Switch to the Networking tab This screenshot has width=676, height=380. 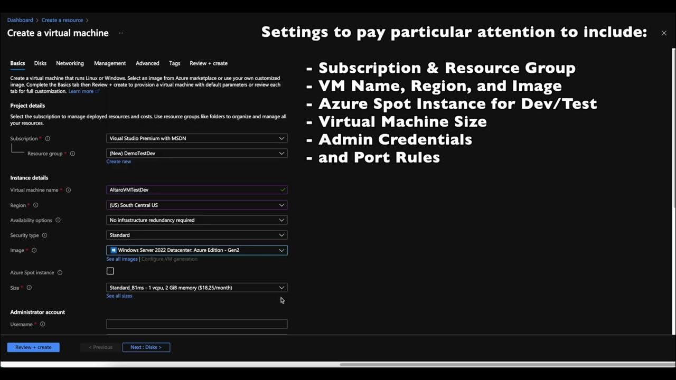[x=70, y=63]
